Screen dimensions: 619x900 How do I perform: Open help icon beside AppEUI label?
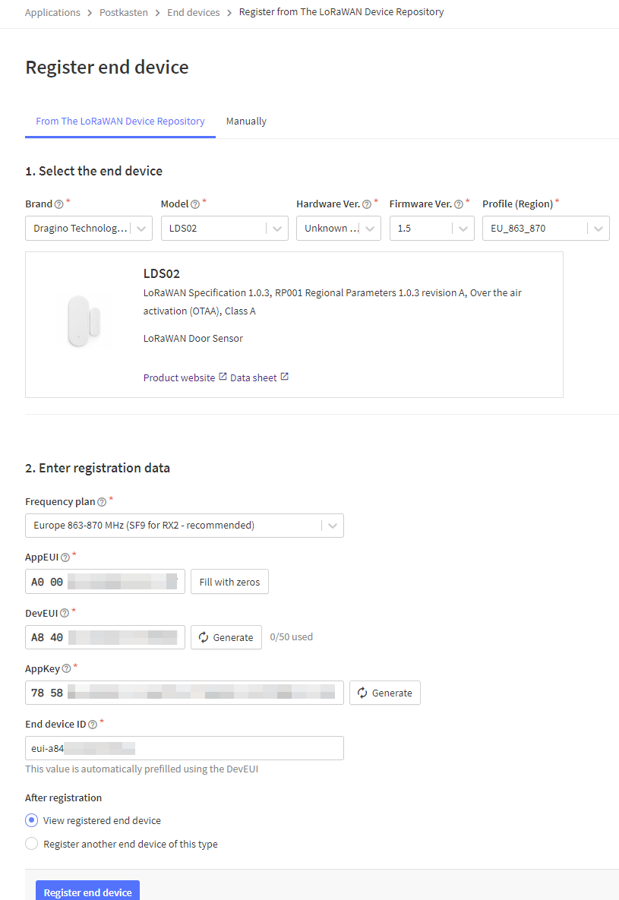[x=65, y=558]
